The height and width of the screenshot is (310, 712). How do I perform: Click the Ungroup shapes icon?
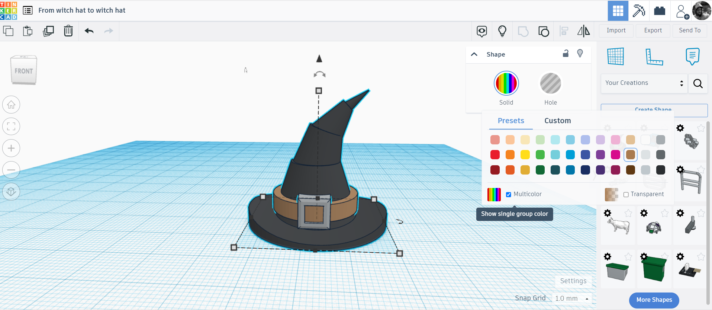544,31
